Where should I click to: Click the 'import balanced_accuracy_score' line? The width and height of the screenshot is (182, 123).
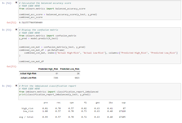(x=52, y=9)
